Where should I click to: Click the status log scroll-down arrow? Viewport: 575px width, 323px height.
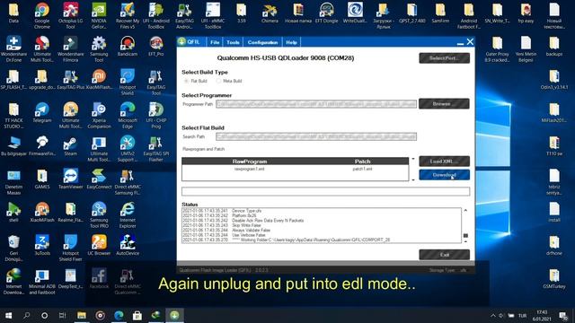(x=465, y=241)
